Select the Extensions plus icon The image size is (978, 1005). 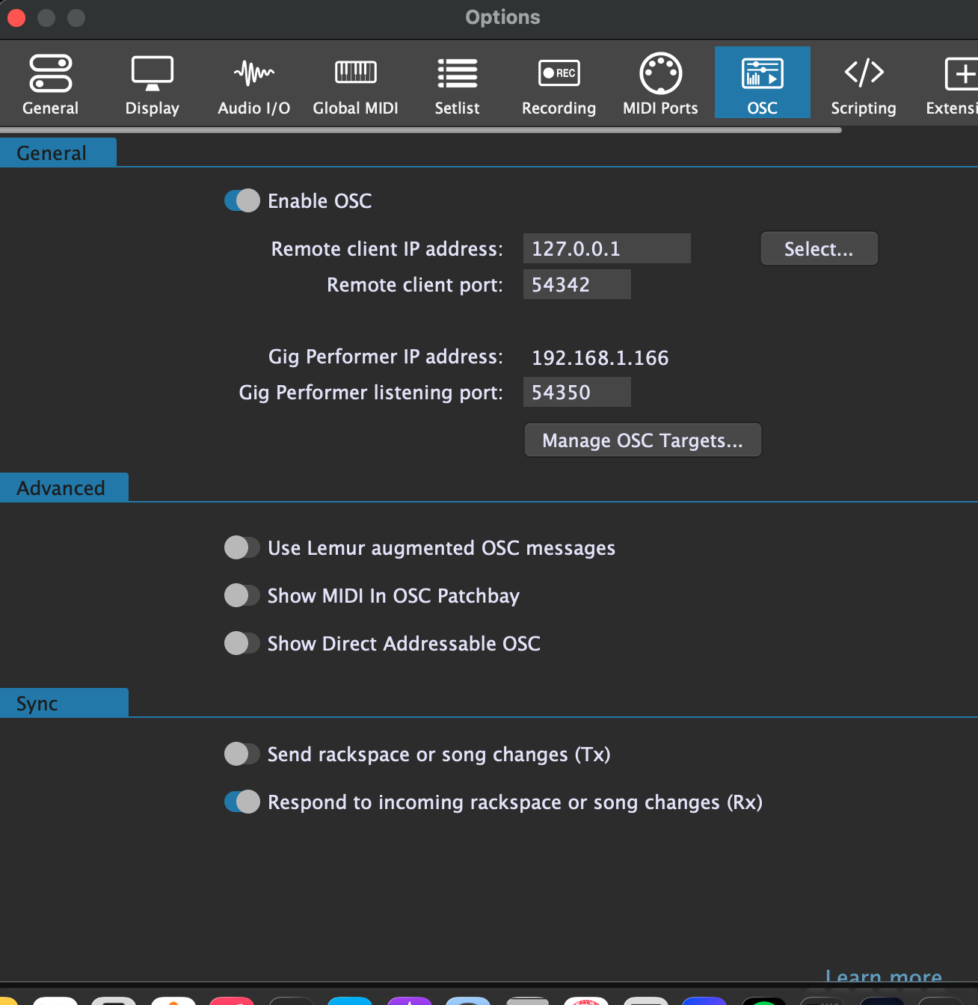(x=960, y=73)
